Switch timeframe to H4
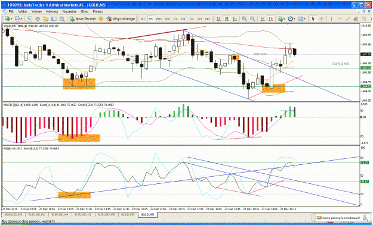 183,19
